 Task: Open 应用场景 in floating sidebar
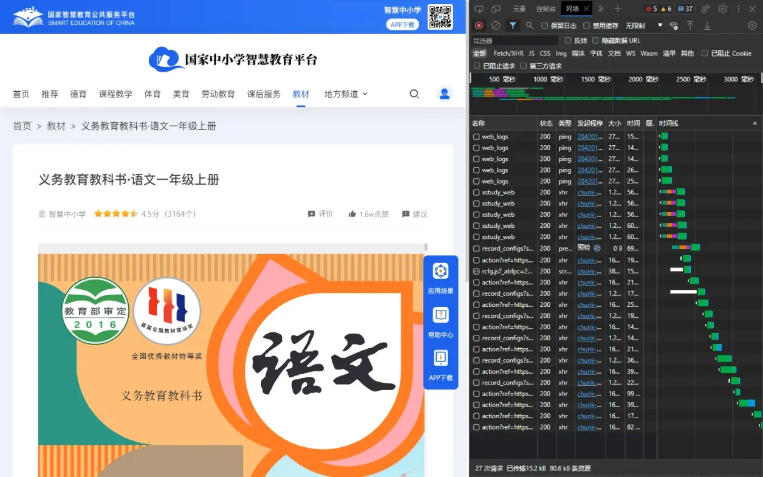coord(441,278)
